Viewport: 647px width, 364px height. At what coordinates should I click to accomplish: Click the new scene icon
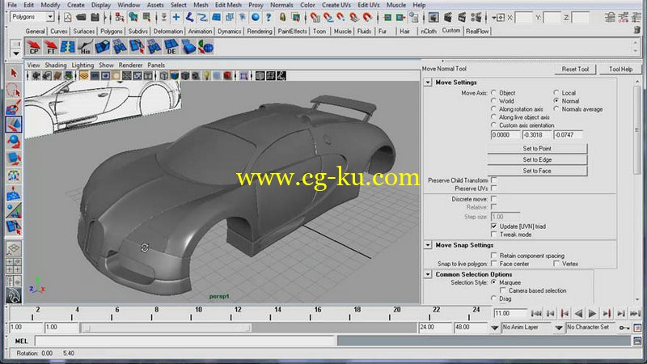[68, 17]
